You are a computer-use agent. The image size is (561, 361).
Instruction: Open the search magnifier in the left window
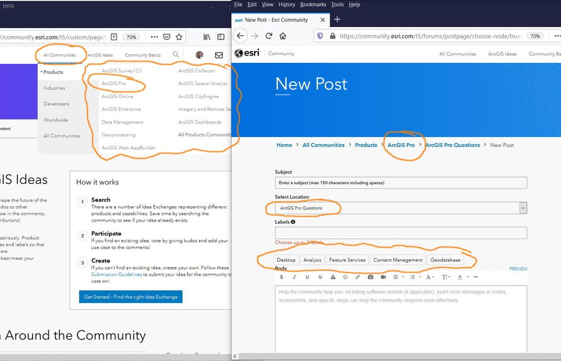tap(176, 54)
